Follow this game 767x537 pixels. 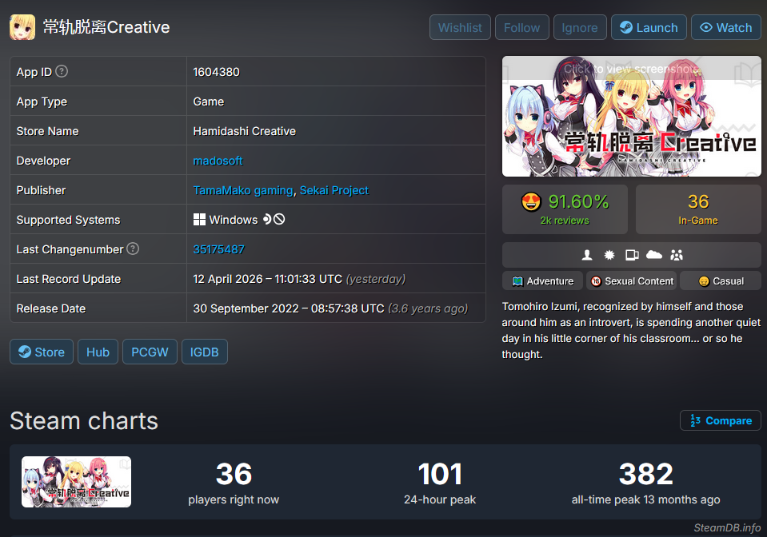pos(522,27)
